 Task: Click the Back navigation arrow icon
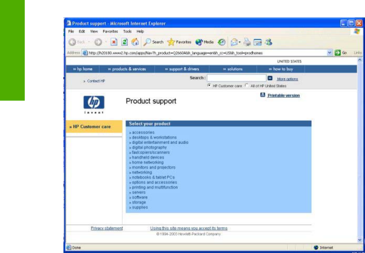click(x=73, y=42)
